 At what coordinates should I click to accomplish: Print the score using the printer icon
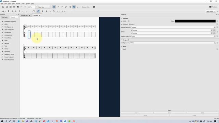18,7
